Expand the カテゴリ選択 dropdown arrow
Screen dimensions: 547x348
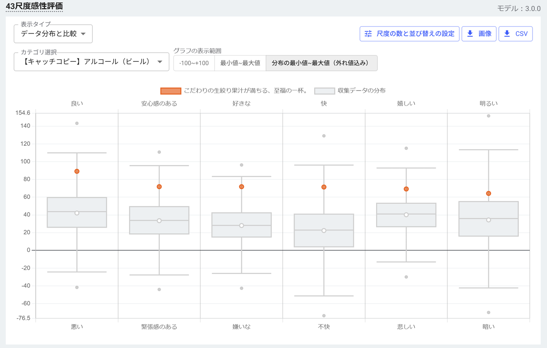pos(160,62)
